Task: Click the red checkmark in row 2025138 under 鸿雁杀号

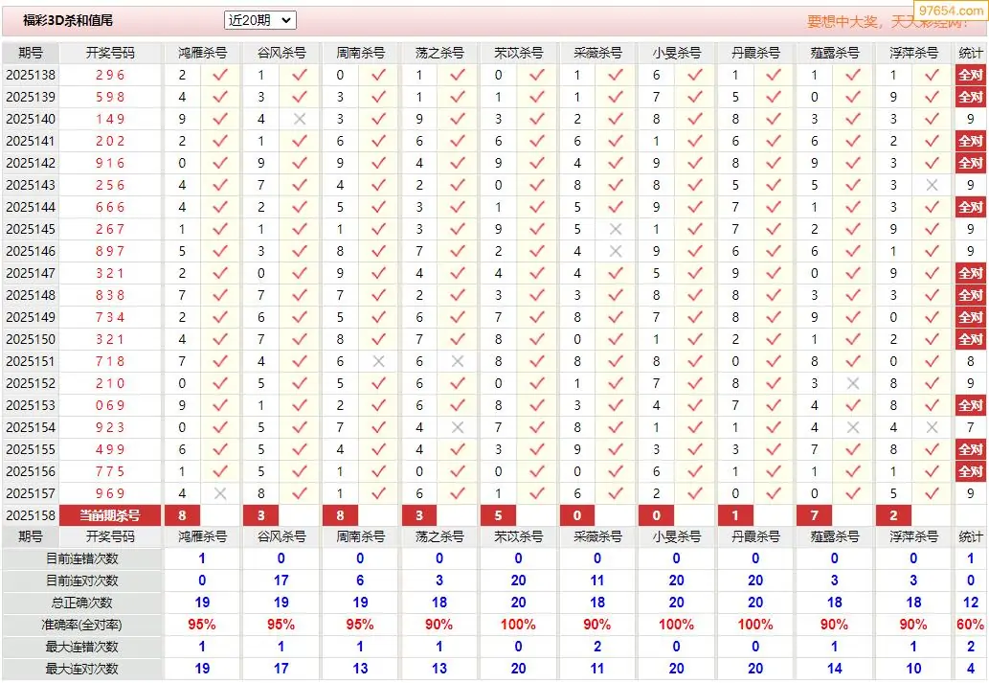Action: [220, 75]
